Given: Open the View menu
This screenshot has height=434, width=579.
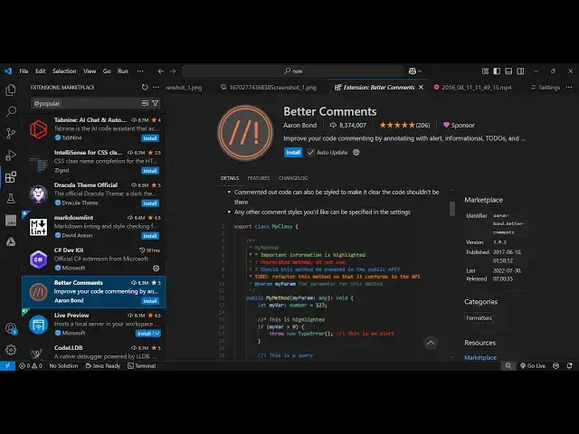Looking at the screenshot, I should click(90, 71).
